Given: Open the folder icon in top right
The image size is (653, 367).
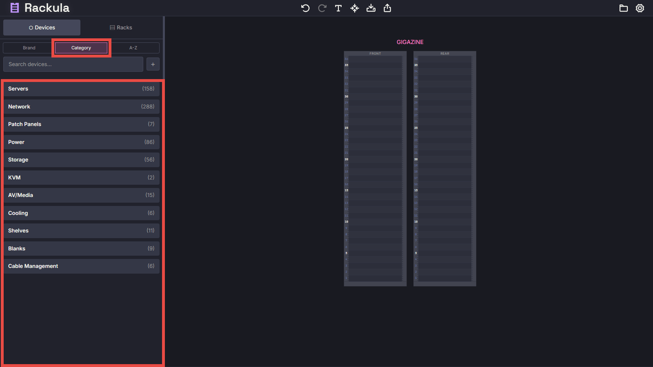Looking at the screenshot, I should coord(624,8).
